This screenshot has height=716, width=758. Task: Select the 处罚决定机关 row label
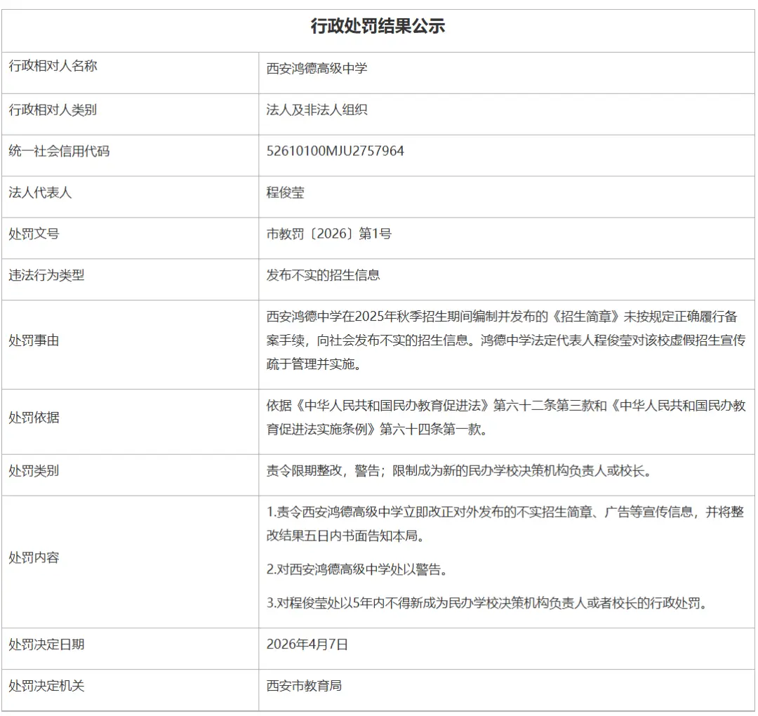tap(46, 686)
